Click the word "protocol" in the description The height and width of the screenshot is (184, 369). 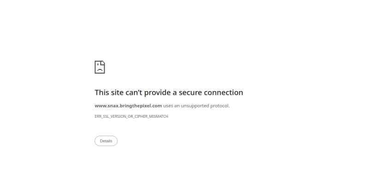[x=220, y=106]
